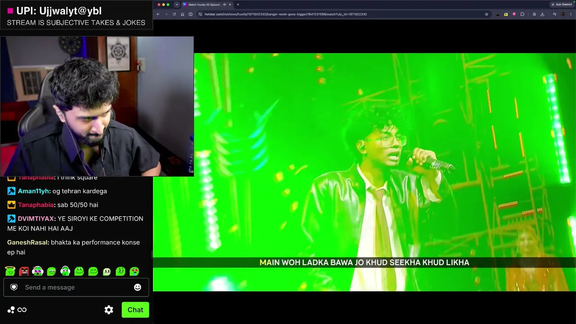Open Aman11yh's chat username
576x324 pixels.
click(33, 191)
